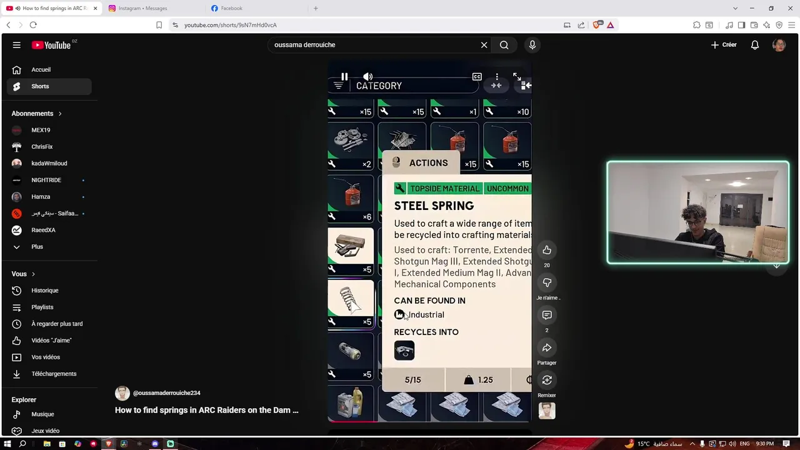This screenshot has width=800, height=450.
Task: Bookmark this page
Action: 159,25
